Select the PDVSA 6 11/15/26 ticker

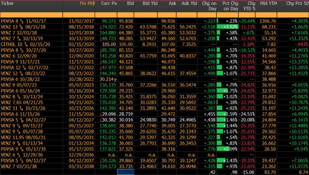[20, 114]
